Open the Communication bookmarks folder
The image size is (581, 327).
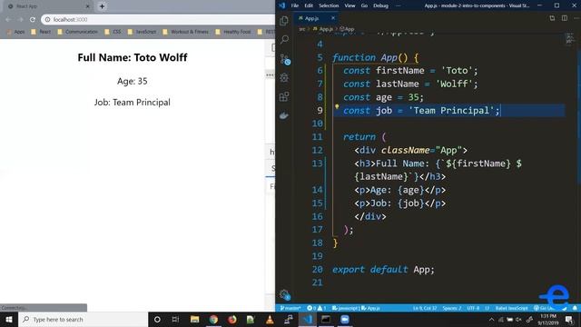(x=77, y=32)
